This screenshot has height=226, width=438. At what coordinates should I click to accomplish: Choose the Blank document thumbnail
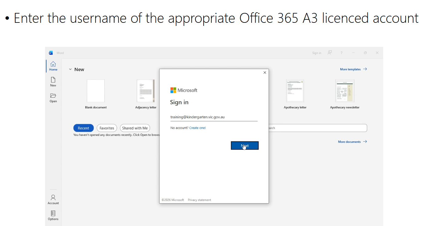96,91
